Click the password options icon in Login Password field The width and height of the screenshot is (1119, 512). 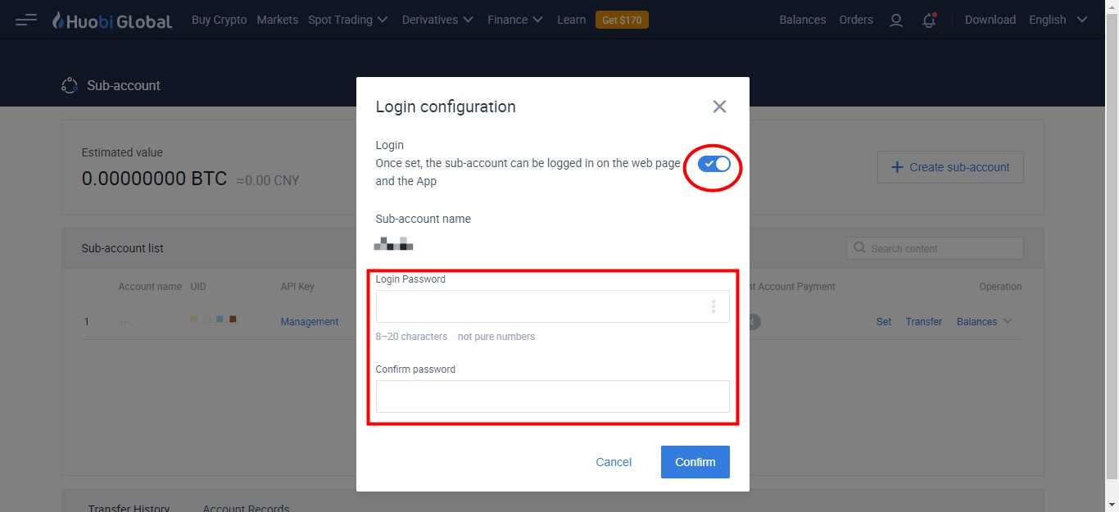[x=713, y=306]
